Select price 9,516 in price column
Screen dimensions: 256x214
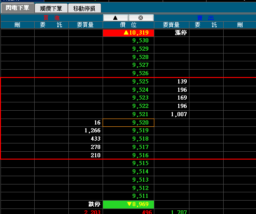click(x=128, y=155)
